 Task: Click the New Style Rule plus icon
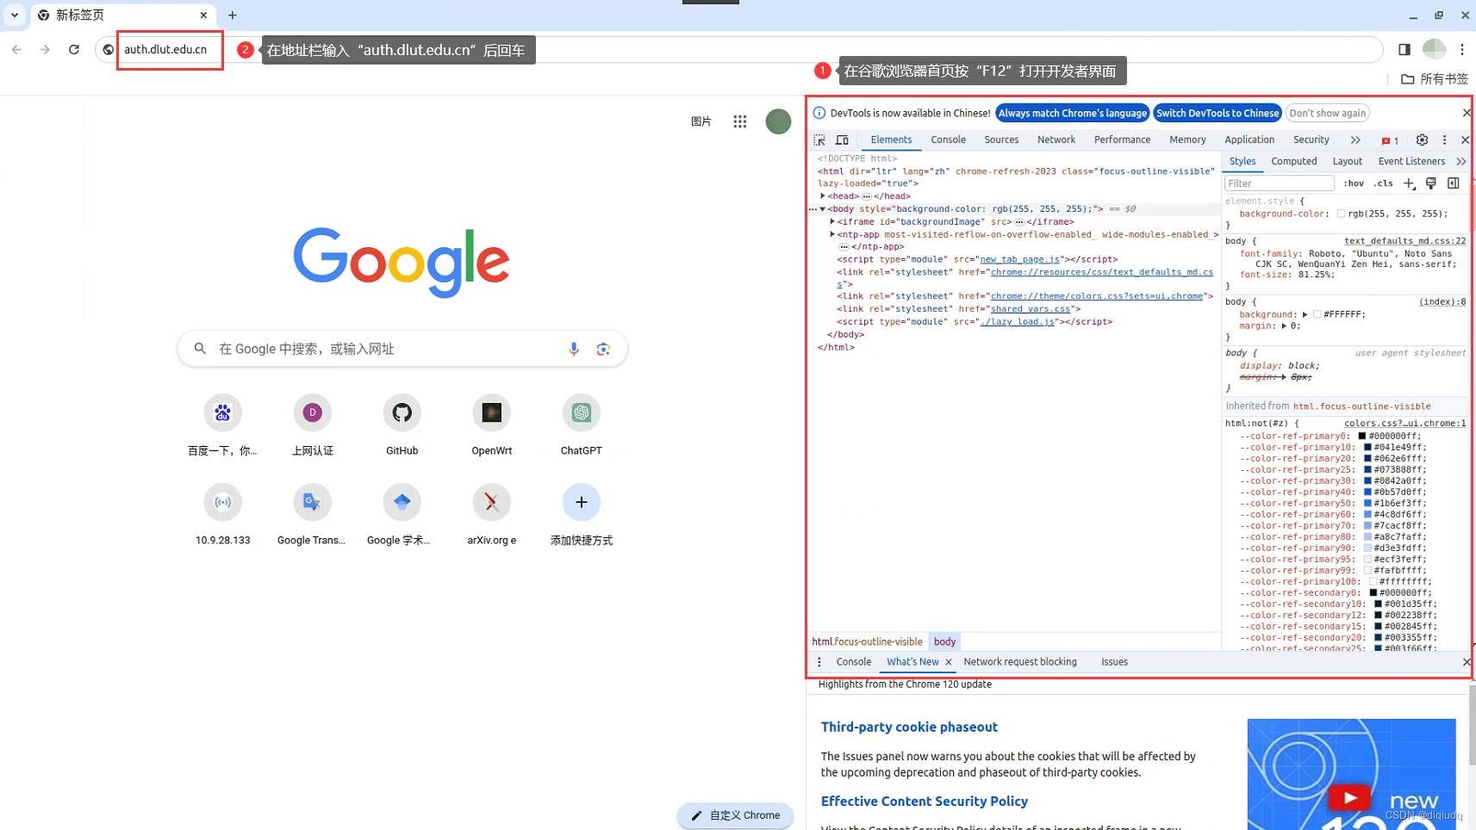point(1409,183)
